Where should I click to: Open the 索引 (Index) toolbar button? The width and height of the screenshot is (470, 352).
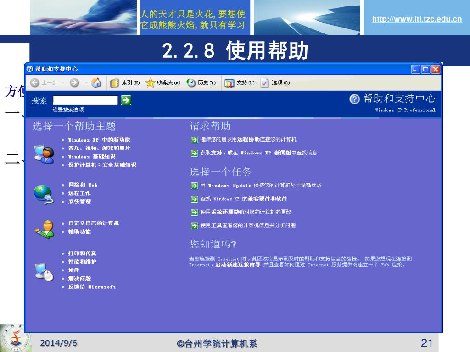[x=125, y=83]
